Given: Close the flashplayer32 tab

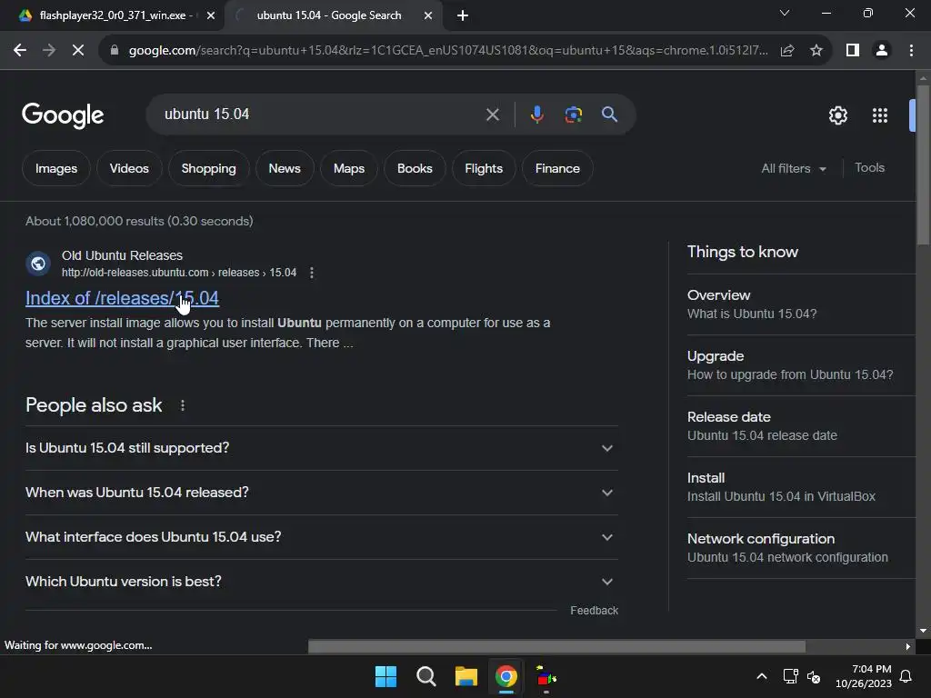Looking at the screenshot, I should point(211,15).
